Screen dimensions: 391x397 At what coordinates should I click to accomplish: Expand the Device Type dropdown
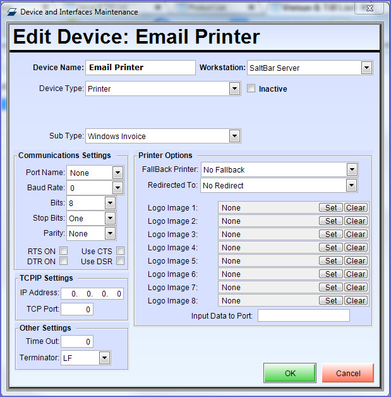click(x=234, y=89)
